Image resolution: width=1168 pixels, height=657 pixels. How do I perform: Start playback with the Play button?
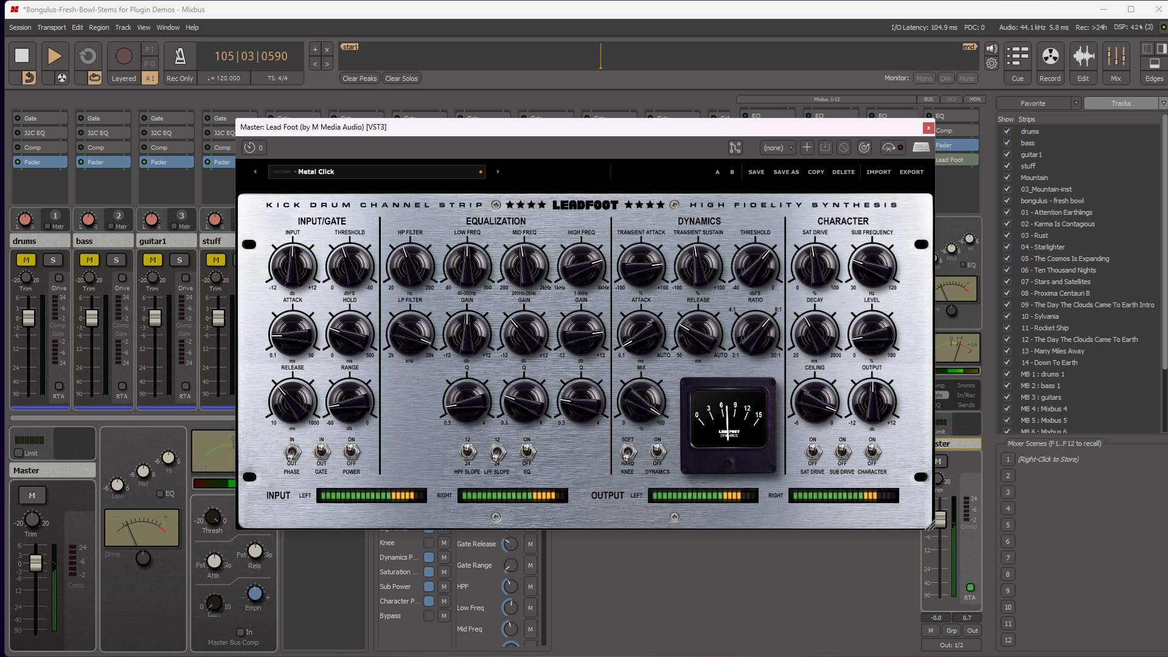click(55, 55)
